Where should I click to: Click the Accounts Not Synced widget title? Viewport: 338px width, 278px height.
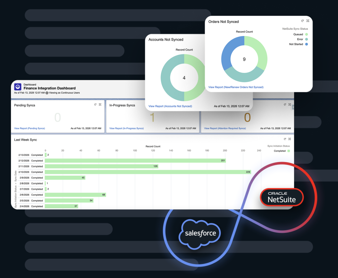point(166,40)
